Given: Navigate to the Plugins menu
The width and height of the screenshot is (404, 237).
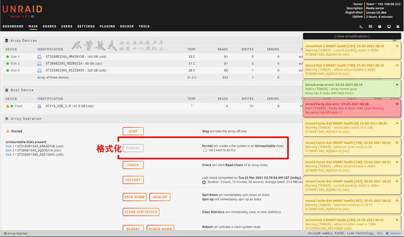Looking at the screenshot, I should [107, 26].
